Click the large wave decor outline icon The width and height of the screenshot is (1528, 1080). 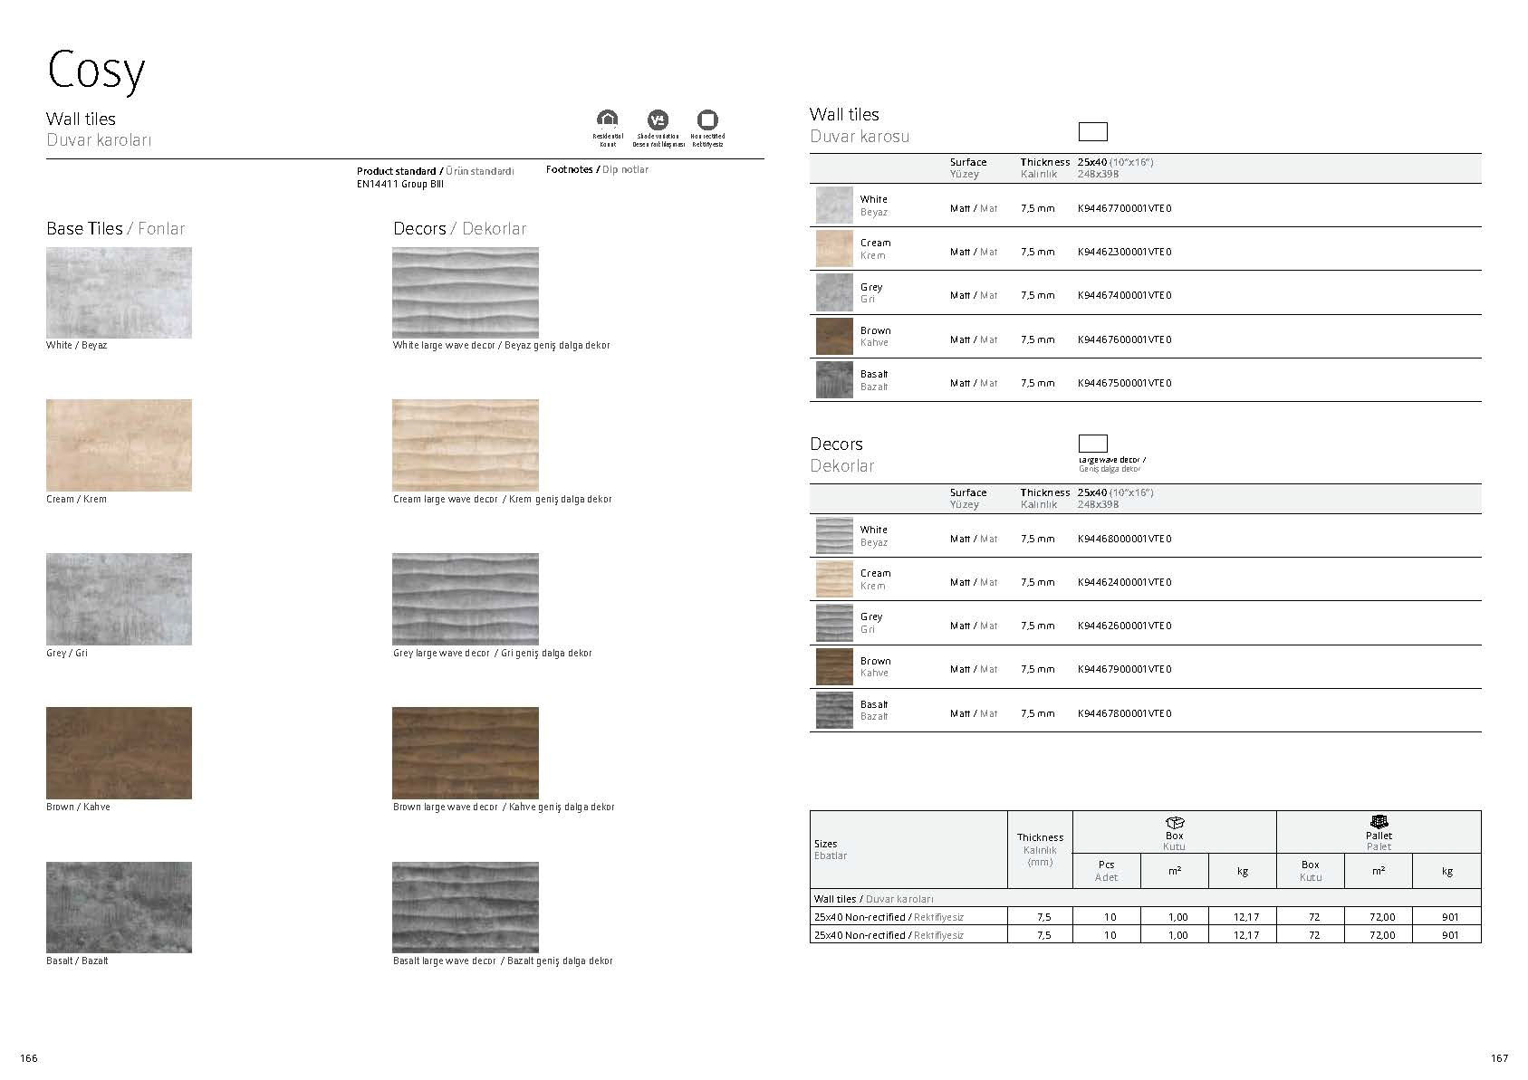[x=1092, y=444]
